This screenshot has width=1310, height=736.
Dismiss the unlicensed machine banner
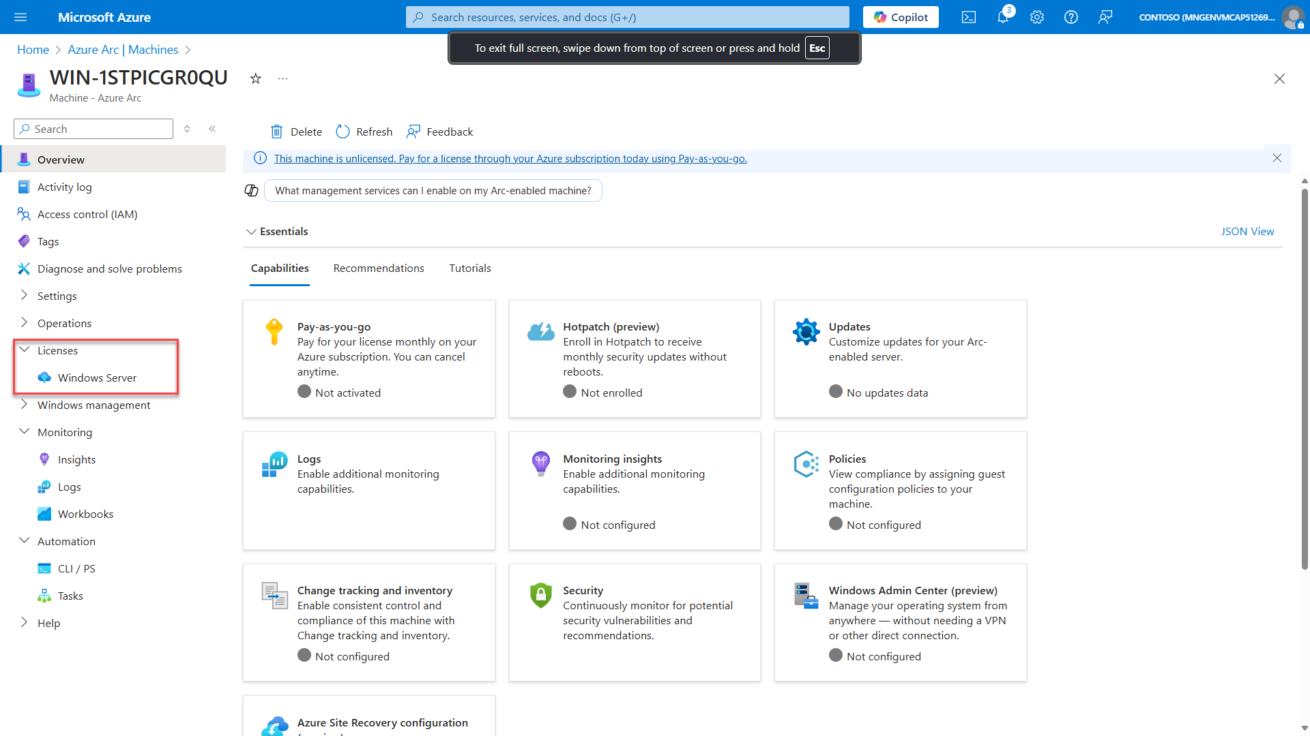[1277, 158]
